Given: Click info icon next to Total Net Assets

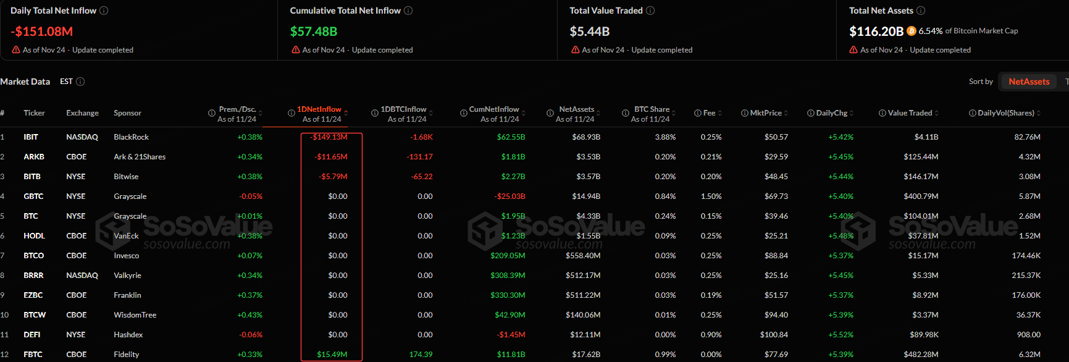Looking at the screenshot, I should [921, 11].
